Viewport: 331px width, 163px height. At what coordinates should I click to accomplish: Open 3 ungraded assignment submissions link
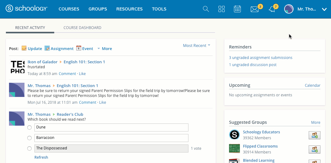click(x=260, y=57)
